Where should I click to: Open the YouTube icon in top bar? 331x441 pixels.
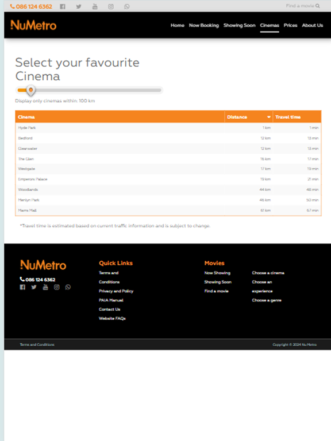95,6
